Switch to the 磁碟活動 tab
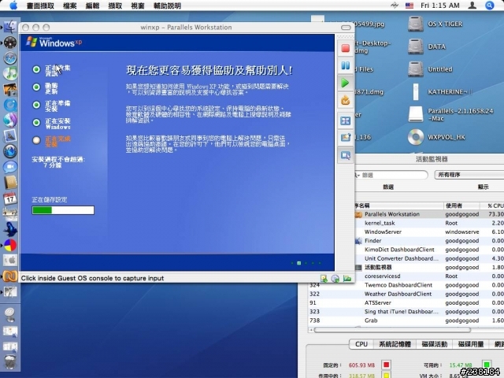This screenshot has width=504, height=378. point(434,344)
